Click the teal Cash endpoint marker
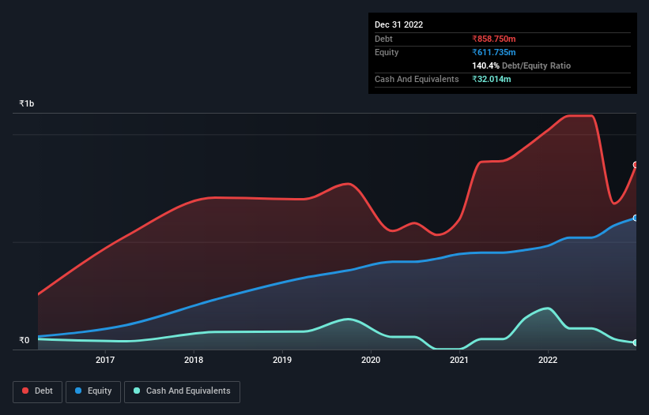Image resolution: width=649 pixels, height=415 pixels. click(x=636, y=342)
